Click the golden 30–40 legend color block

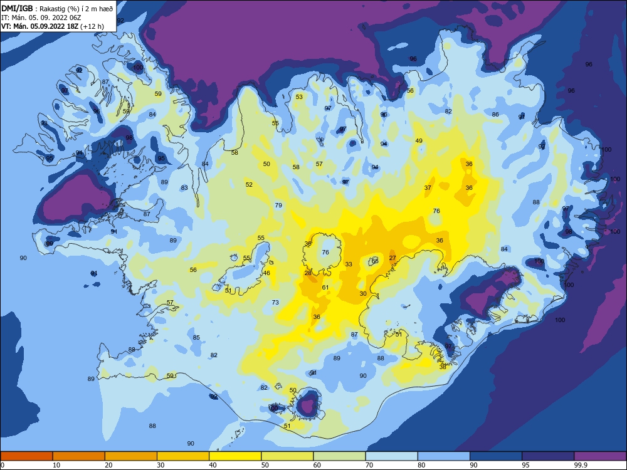coord(183,456)
